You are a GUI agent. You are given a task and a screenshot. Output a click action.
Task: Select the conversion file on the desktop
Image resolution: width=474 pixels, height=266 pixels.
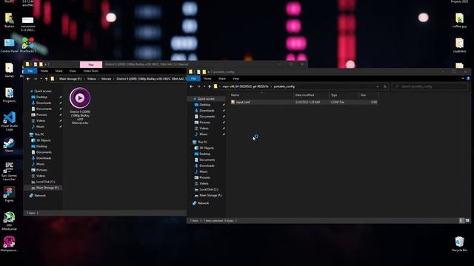tap(28, 24)
